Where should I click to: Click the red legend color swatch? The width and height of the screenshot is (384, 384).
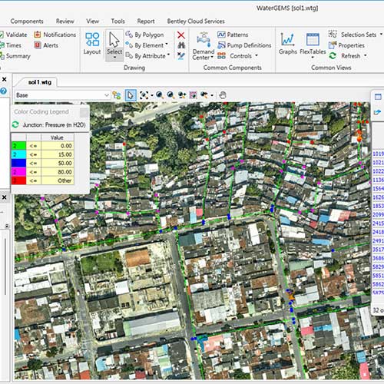pos(18,180)
